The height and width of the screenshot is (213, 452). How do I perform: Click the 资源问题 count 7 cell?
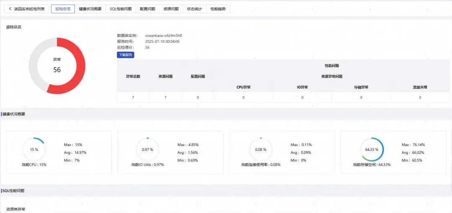(165, 98)
